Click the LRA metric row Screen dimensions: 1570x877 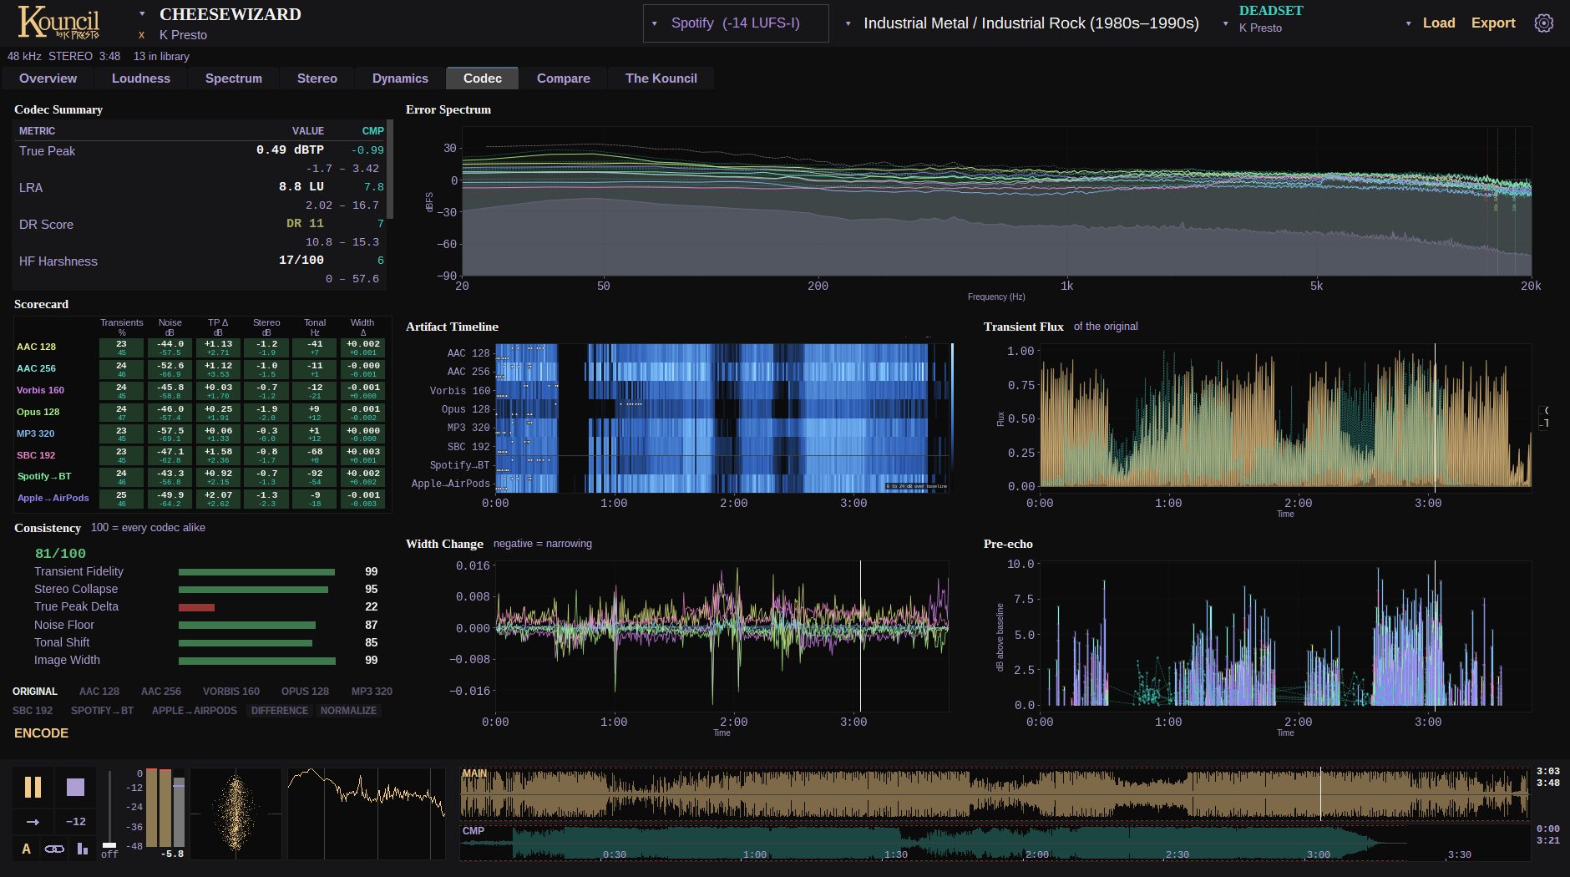click(x=200, y=195)
